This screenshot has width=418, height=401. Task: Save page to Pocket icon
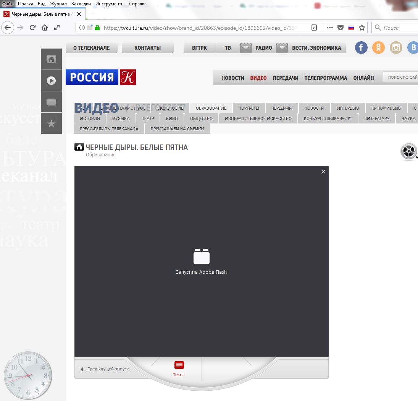[341, 28]
